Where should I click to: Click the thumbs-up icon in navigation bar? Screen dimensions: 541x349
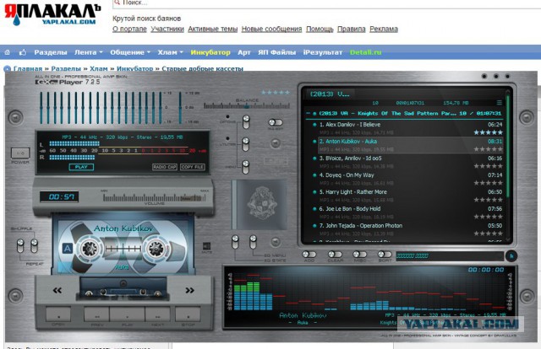pos(23,52)
